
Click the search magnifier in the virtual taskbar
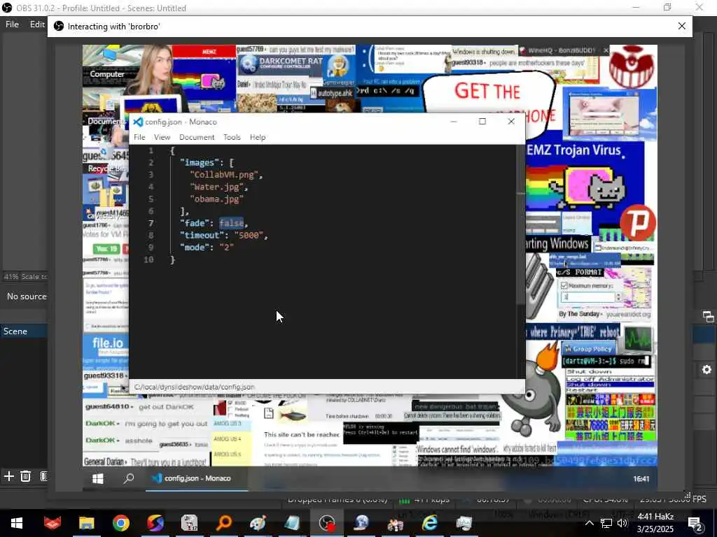(129, 478)
